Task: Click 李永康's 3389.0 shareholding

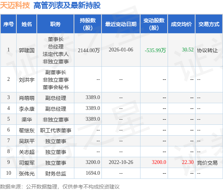Action: [93, 108]
